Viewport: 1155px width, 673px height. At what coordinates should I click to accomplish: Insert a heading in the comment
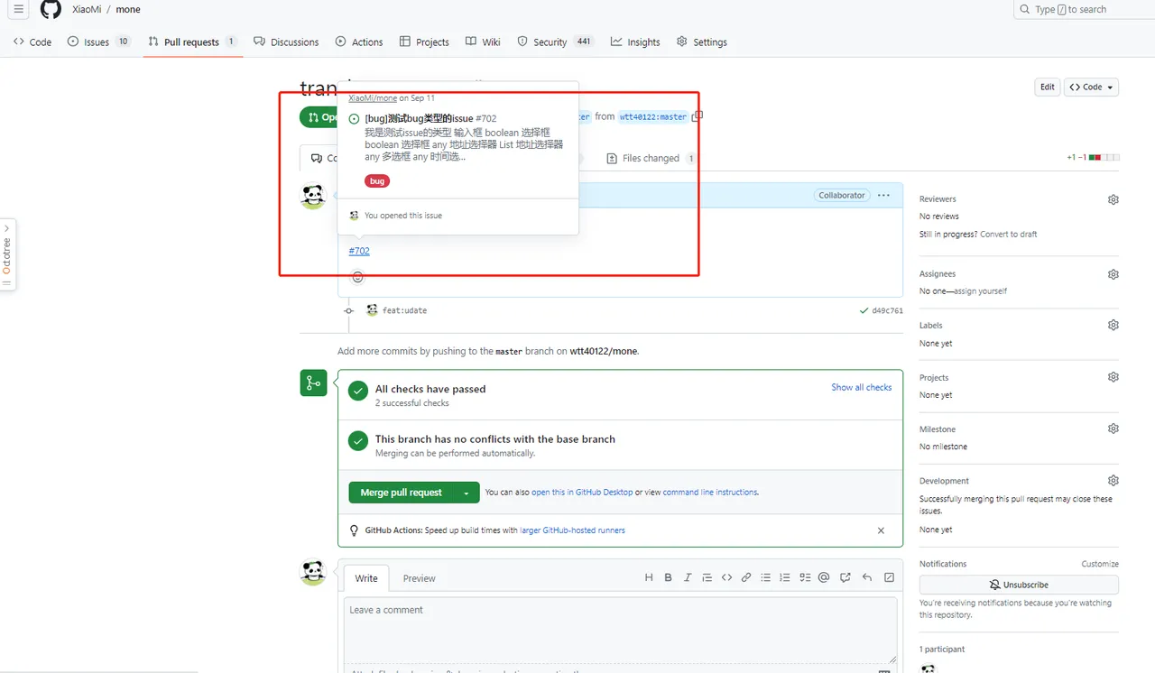tap(649, 578)
